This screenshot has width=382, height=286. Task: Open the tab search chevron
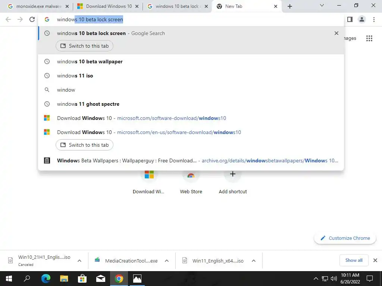(x=322, y=5)
